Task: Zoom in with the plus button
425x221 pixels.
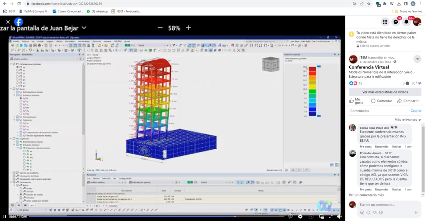Action: coord(188,28)
